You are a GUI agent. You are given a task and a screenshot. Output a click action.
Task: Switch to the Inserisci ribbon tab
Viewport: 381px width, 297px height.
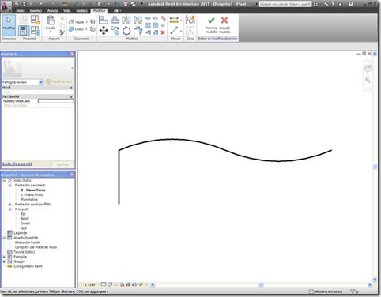[36, 11]
